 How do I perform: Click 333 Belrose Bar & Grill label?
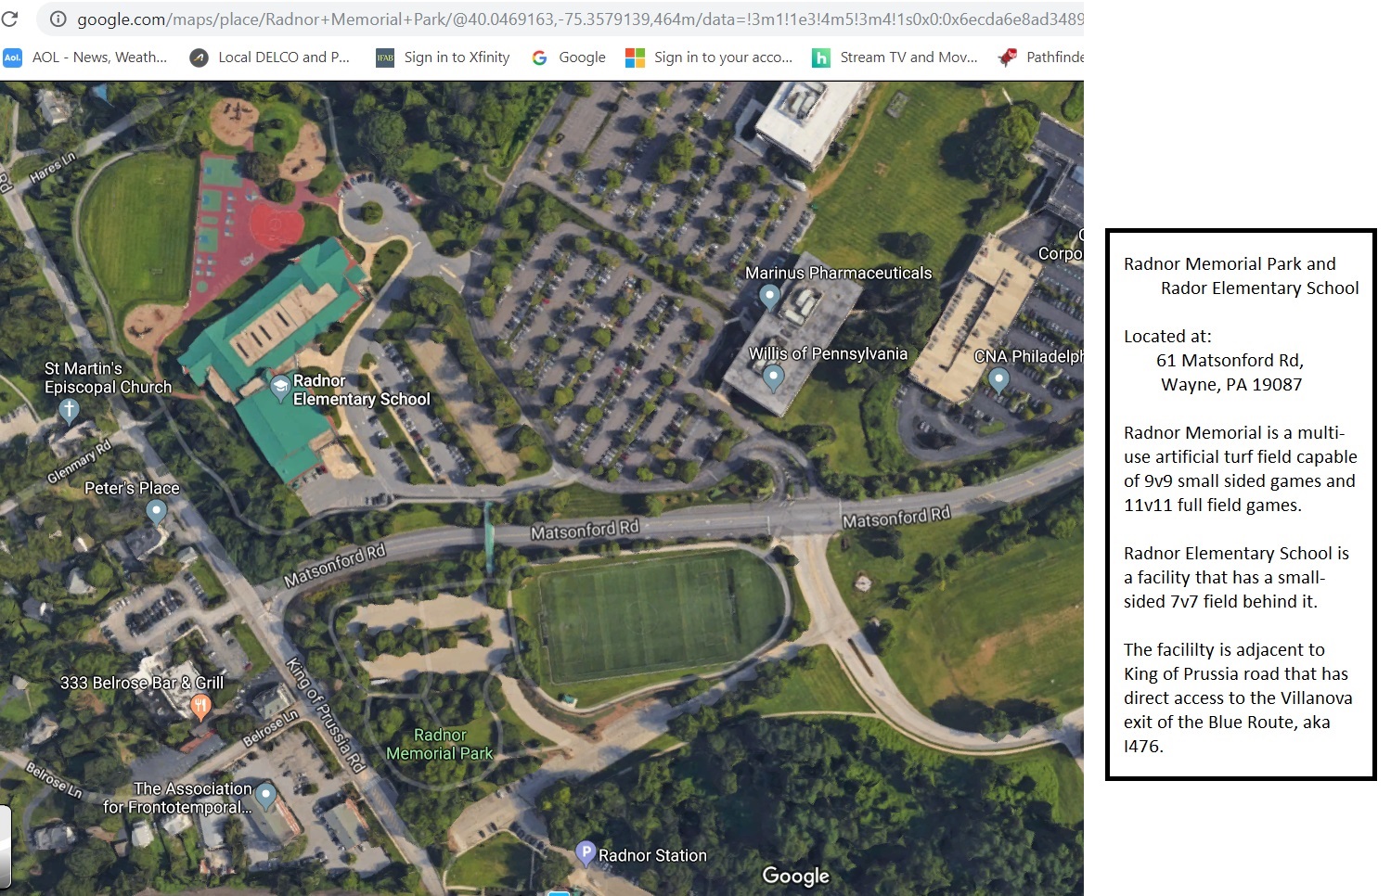tap(142, 683)
